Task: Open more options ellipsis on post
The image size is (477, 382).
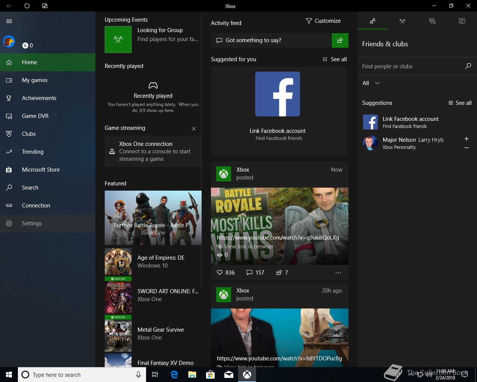Action: (x=338, y=273)
